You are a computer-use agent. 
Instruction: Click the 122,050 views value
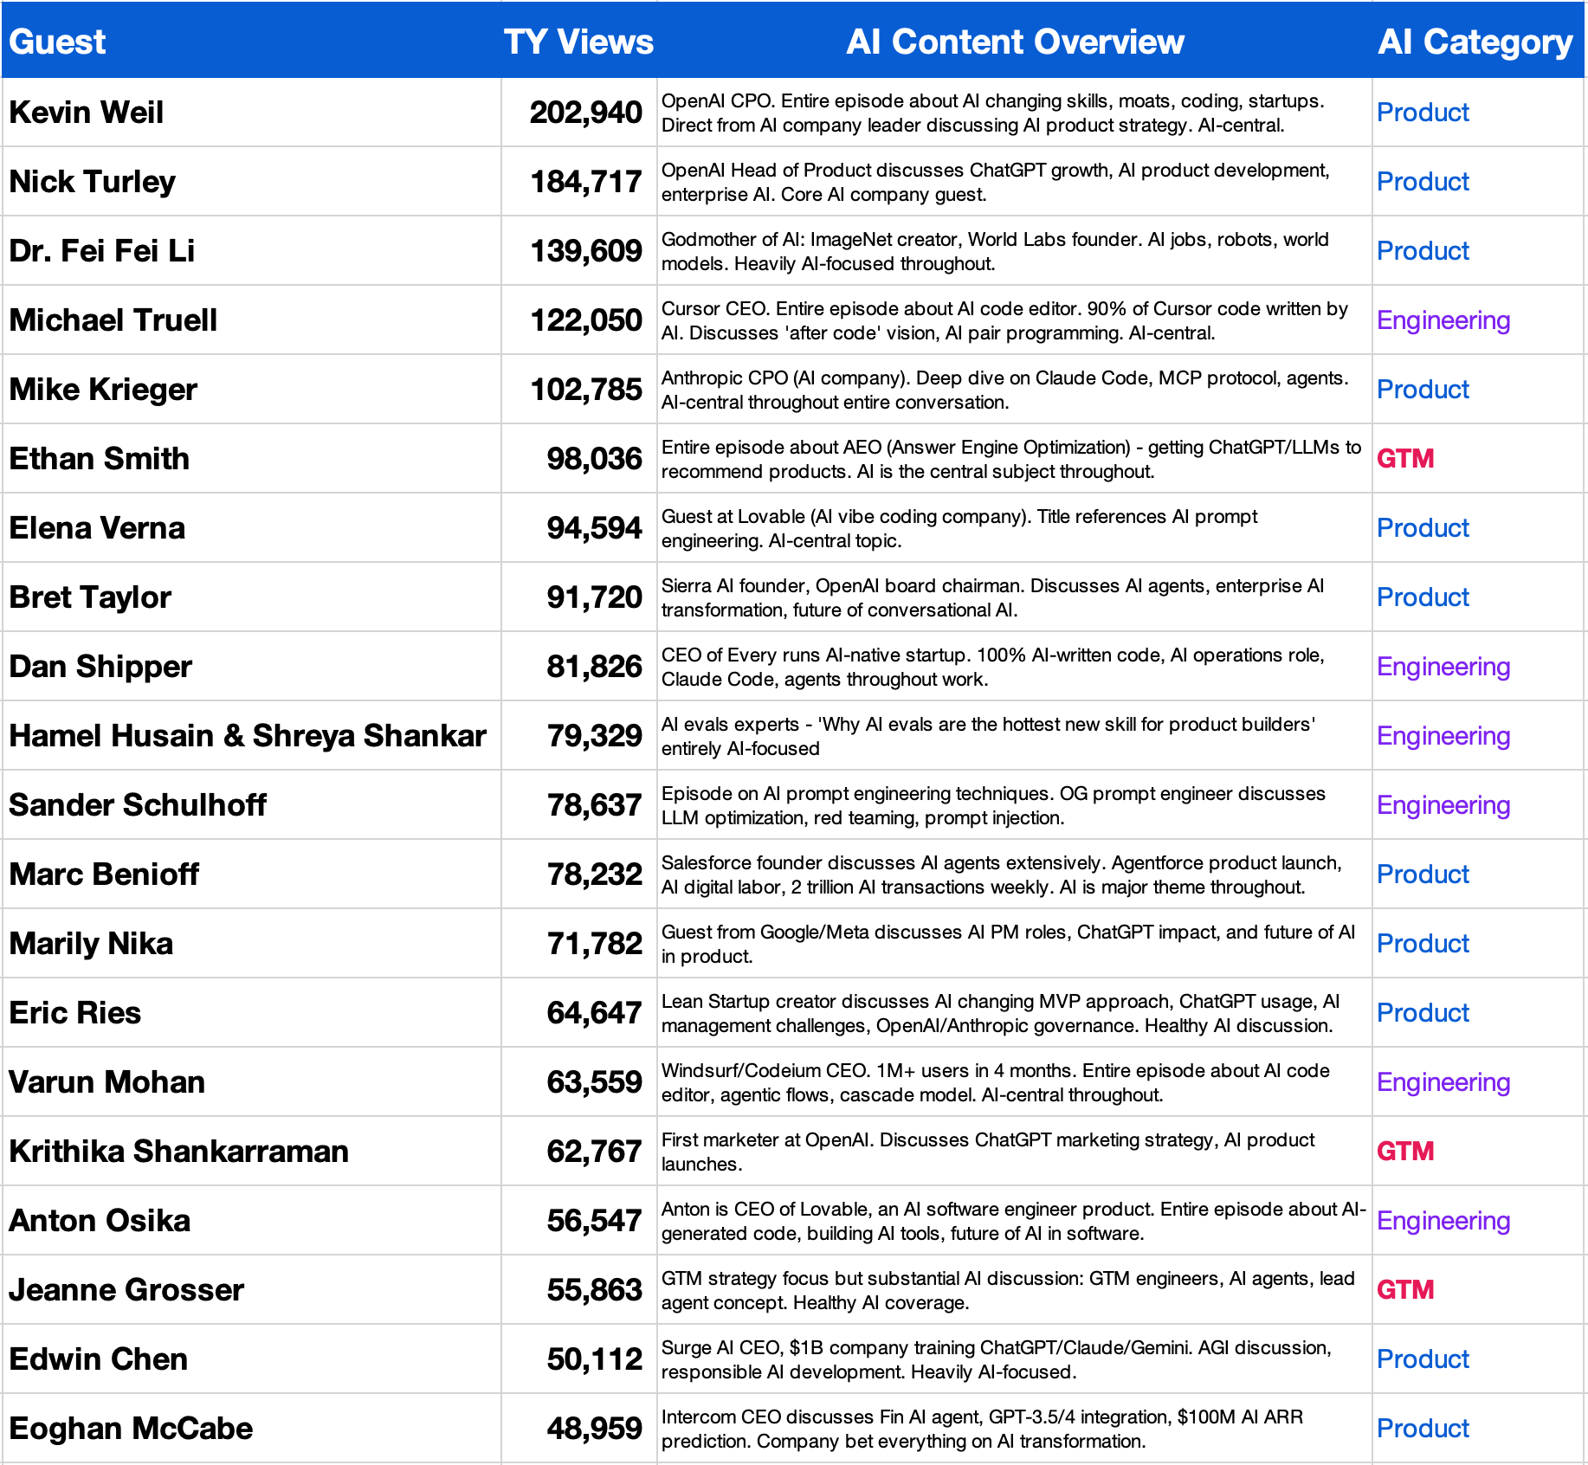586,320
